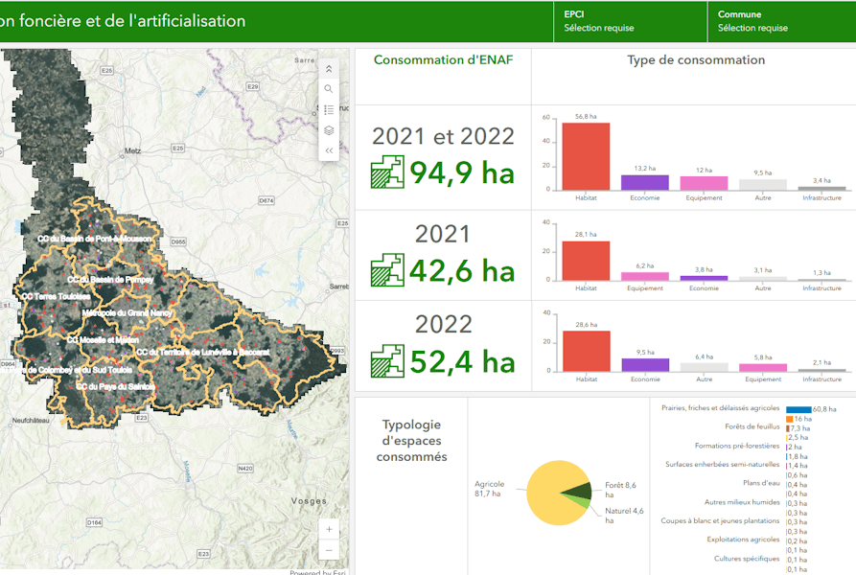Zoom out on the map
The width and height of the screenshot is (856, 575).
click(x=329, y=550)
